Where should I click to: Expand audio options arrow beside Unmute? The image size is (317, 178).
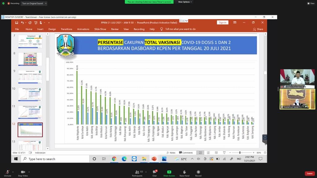[x=13, y=172]
